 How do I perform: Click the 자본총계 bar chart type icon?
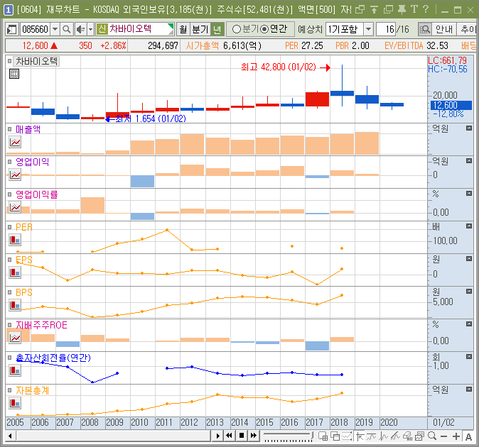15,403
